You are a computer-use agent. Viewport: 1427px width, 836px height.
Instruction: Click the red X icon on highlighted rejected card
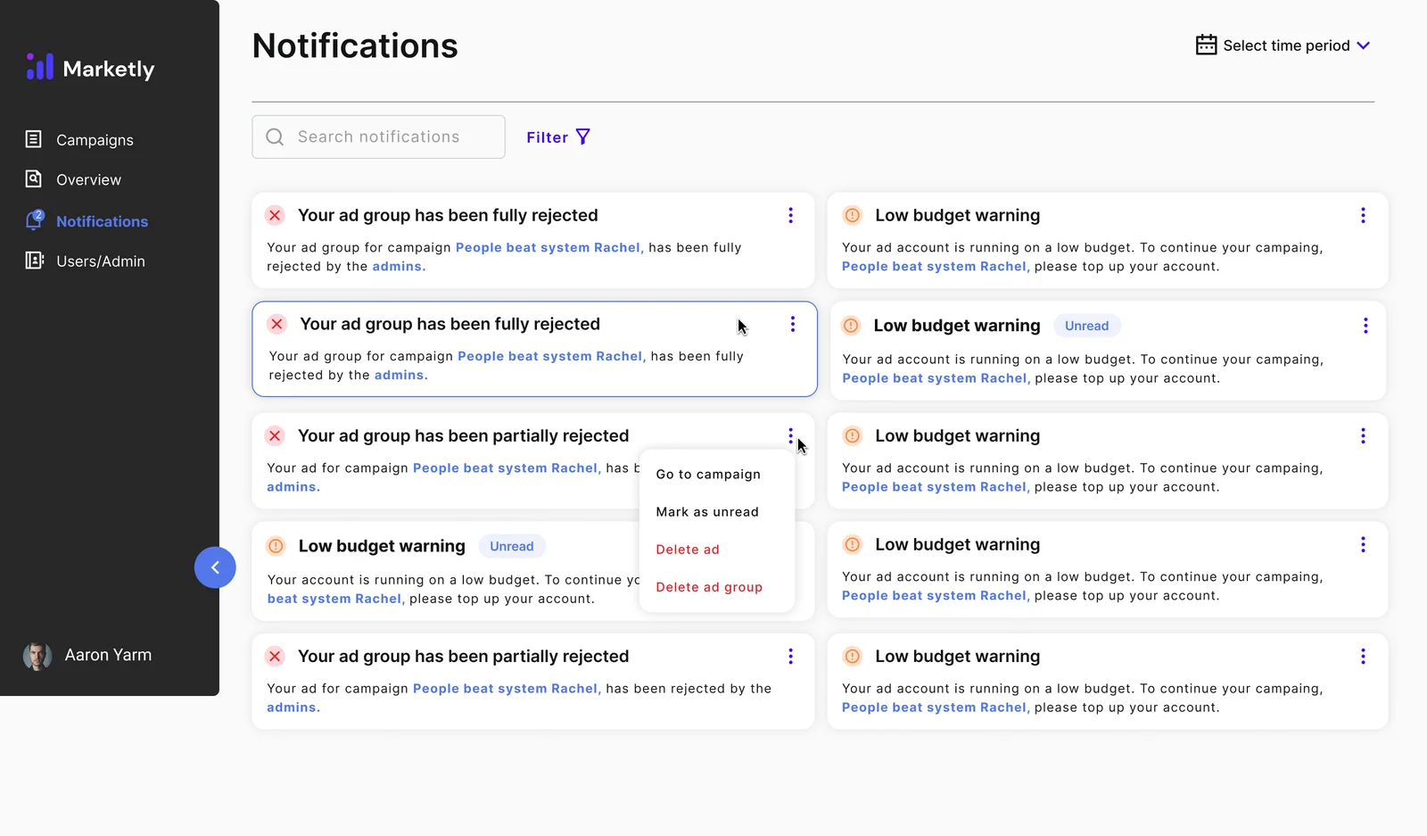276,324
